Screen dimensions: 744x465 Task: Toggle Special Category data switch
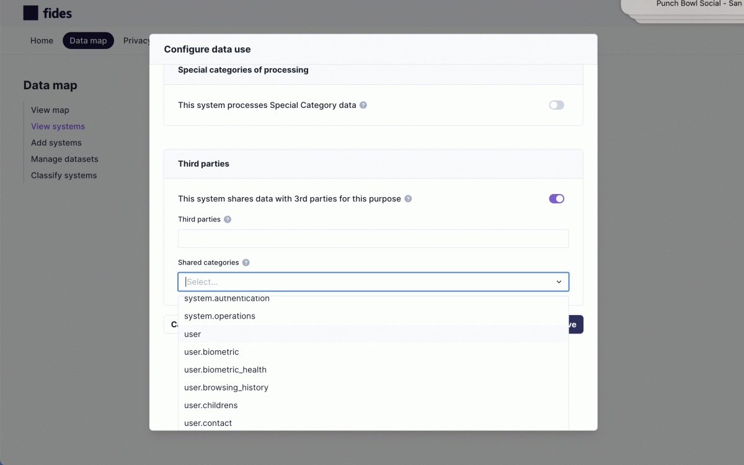pyautogui.click(x=557, y=105)
